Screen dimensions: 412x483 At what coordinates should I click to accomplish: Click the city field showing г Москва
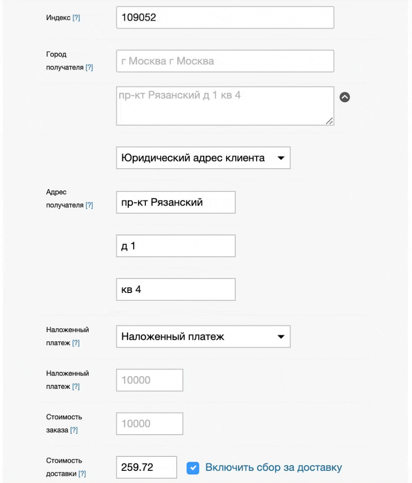tap(225, 61)
